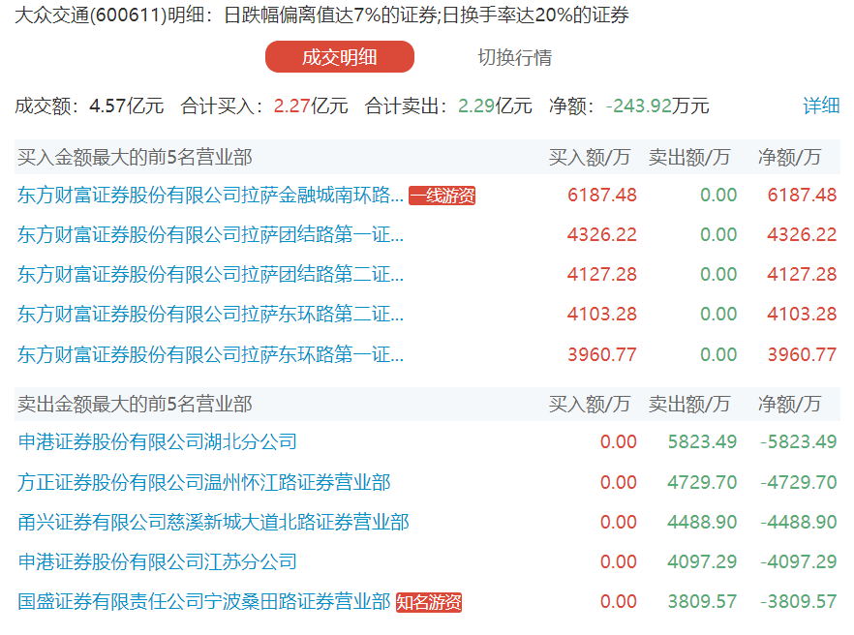Click the 一线游资 red tag
The width and height of the screenshot is (854, 635).
point(442,196)
